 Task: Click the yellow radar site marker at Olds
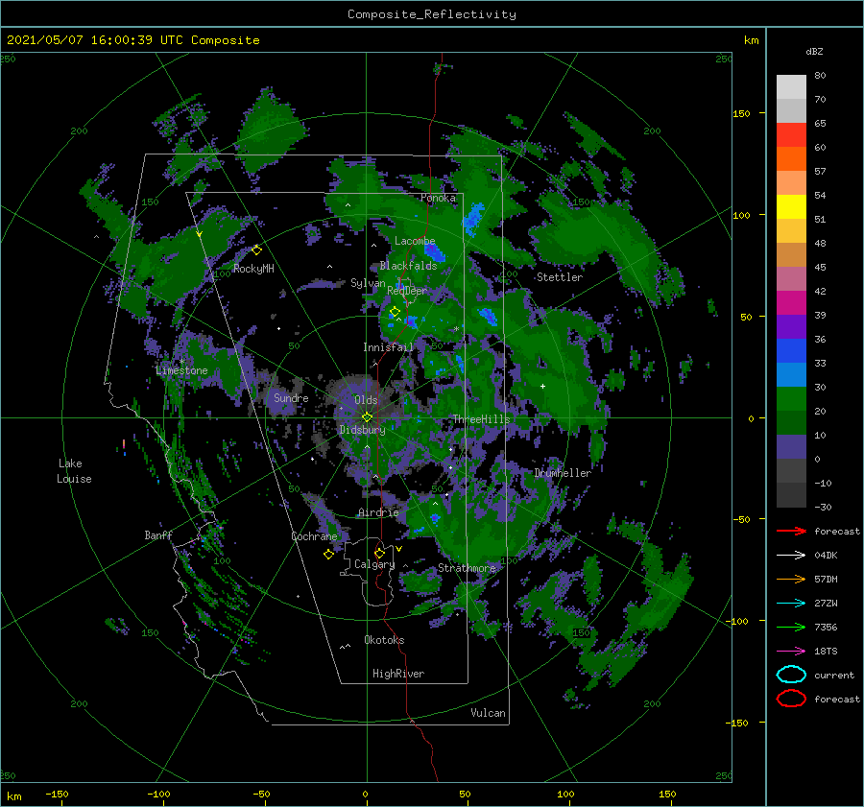(367, 417)
